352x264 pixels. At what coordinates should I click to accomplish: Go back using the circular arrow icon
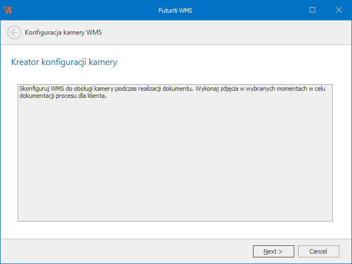coord(14,32)
